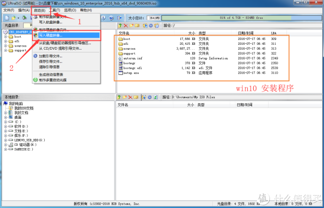Click rename icon in ISO pane toolbar
This screenshot has width=324, height=208.
tap(137, 25)
